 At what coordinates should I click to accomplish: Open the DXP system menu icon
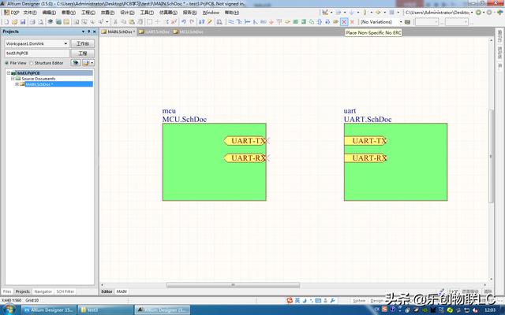(12, 13)
